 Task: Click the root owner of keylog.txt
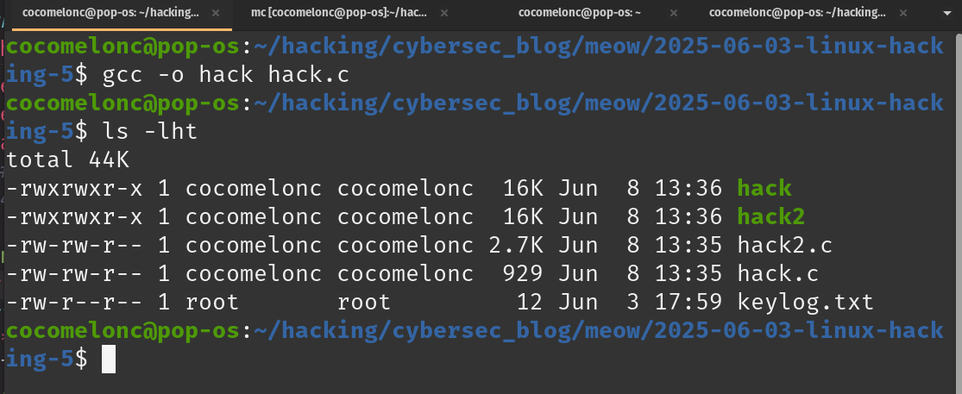point(211,303)
